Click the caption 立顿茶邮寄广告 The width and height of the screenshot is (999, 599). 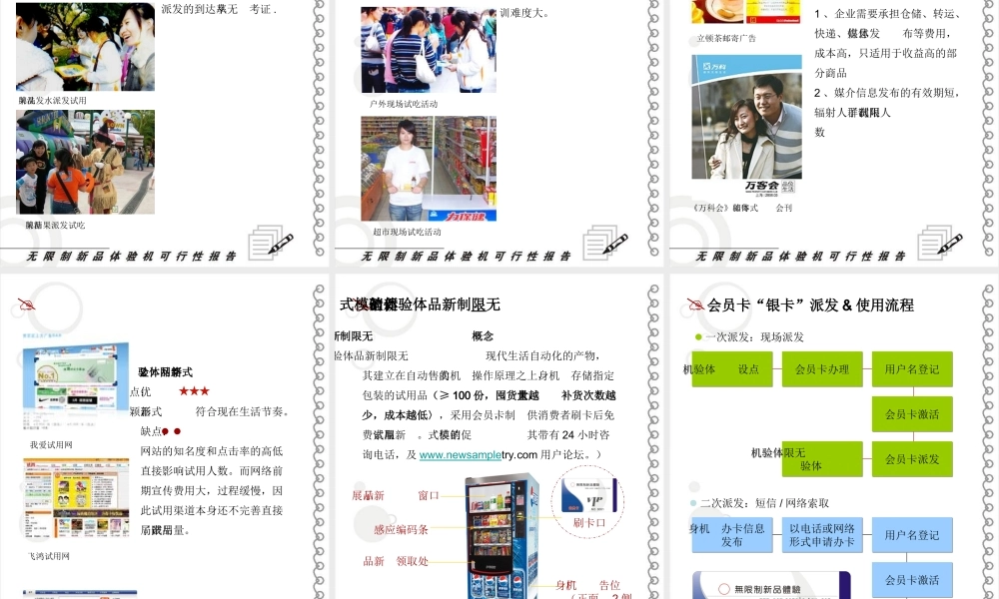726,38
